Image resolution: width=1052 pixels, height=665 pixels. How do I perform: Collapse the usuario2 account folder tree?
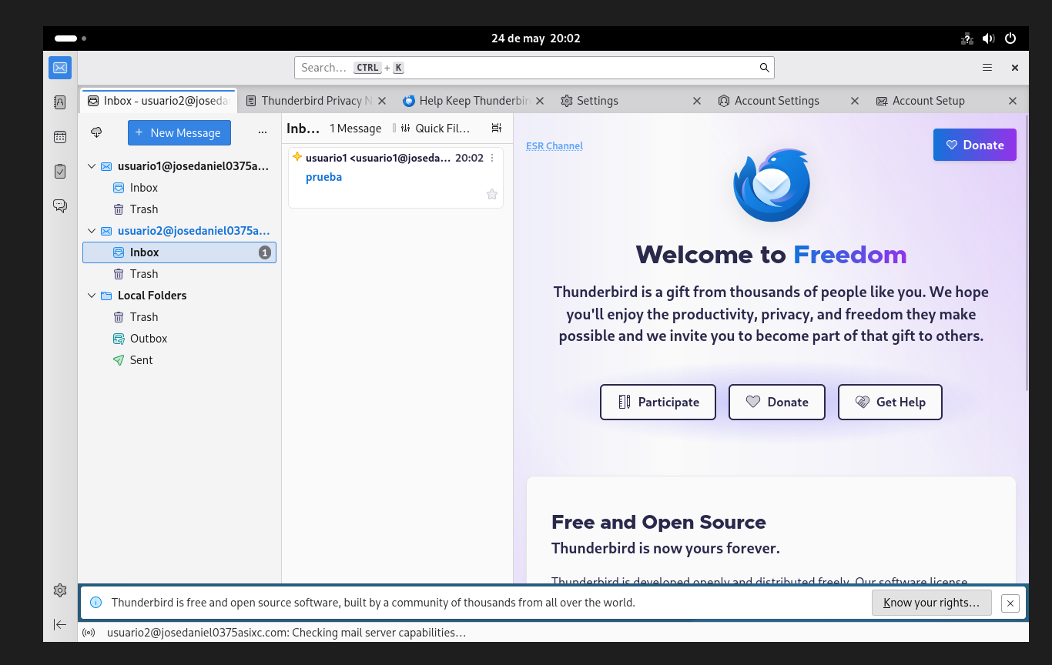[92, 231]
